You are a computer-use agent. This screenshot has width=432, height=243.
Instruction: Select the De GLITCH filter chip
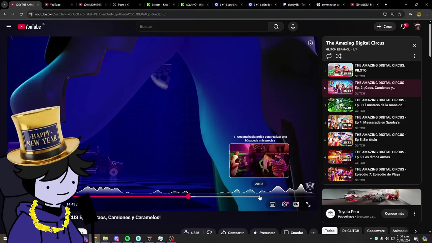351,231
